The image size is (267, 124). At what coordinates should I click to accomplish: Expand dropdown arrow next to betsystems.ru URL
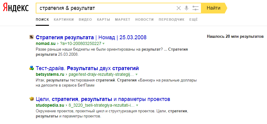pos(136,74)
